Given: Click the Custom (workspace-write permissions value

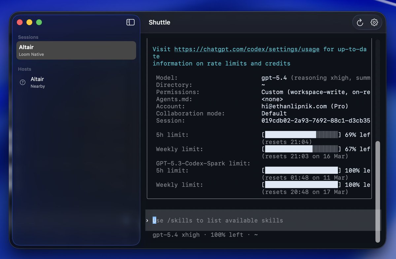Looking at the screenshot, I should pyautogui.click(x=316, y=92).
